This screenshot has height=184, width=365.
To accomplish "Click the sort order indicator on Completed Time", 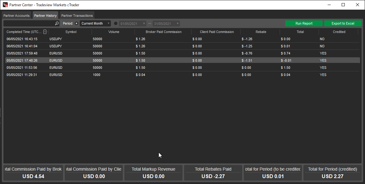I will 45,32.
